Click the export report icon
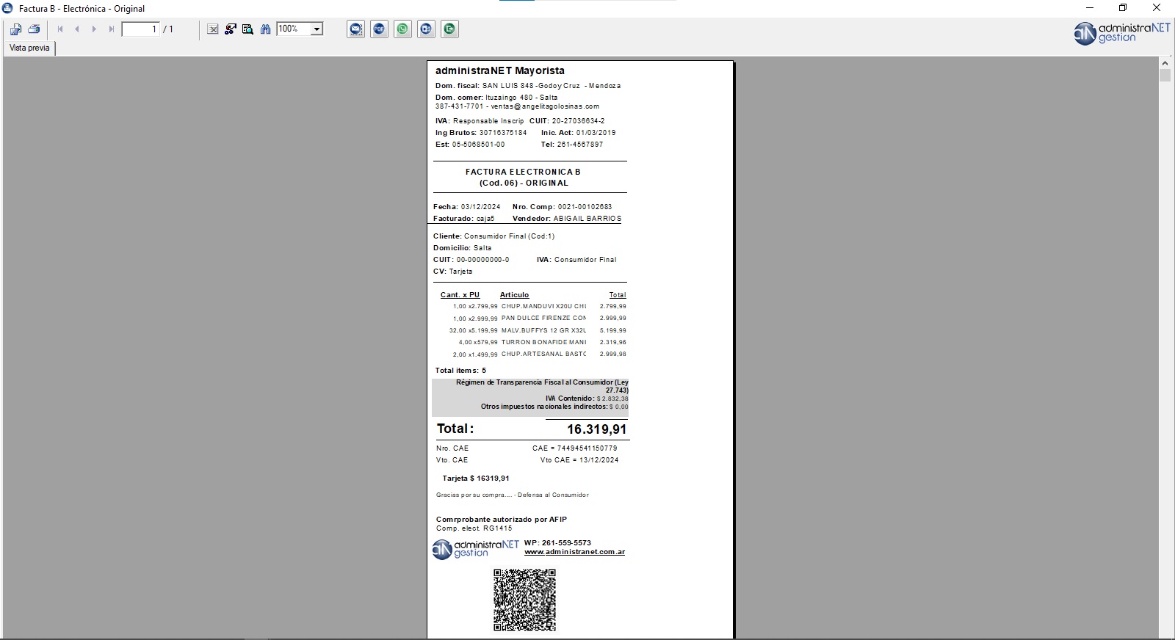1175x640 pixels. (x=15, y=29)
